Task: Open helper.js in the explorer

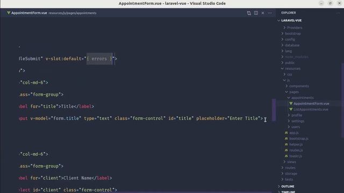Action: coord(296,144)
